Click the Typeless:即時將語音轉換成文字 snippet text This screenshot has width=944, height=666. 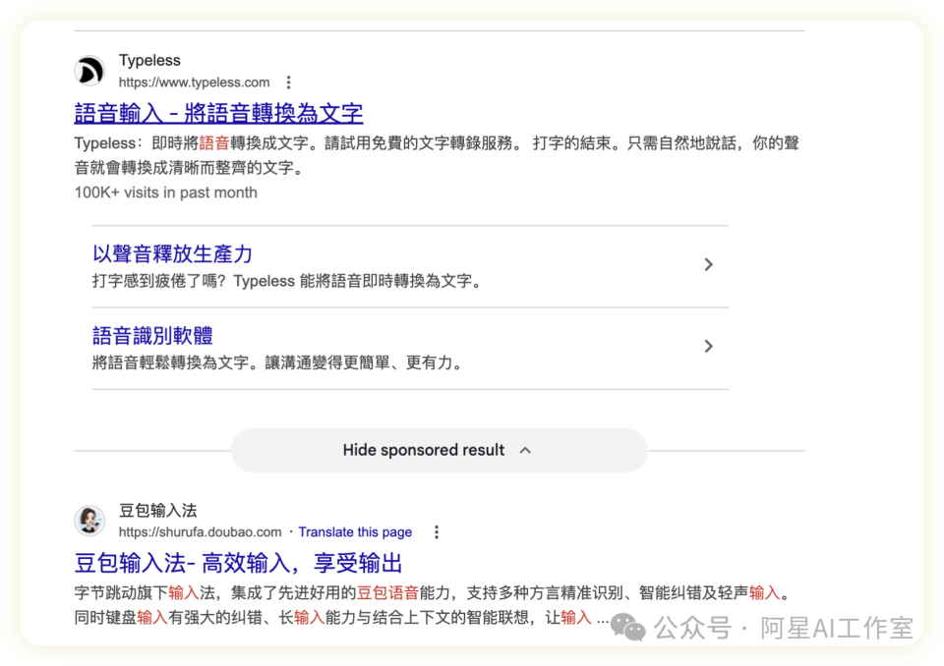pyautogui.click(x=437, y=155)
